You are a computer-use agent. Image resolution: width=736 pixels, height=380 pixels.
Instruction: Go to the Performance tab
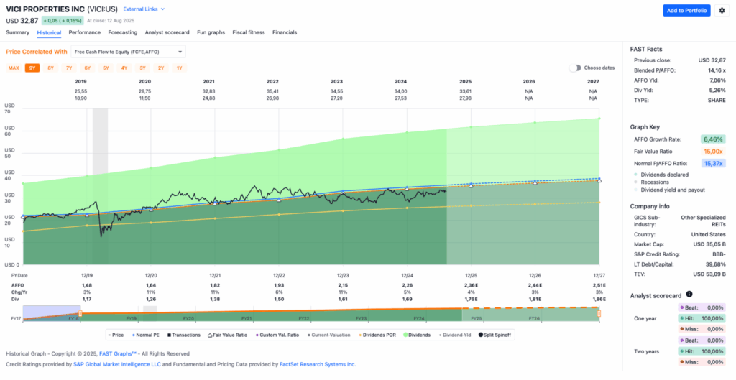coord(85,32)
